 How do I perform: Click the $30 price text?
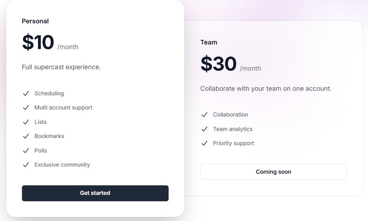point(219,64)
